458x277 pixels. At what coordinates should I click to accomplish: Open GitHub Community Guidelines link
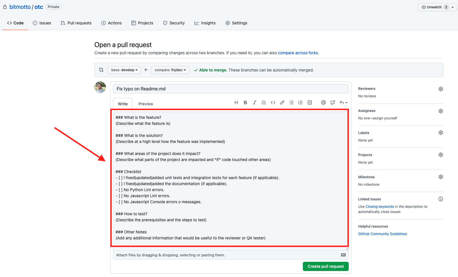coord(383,234)
